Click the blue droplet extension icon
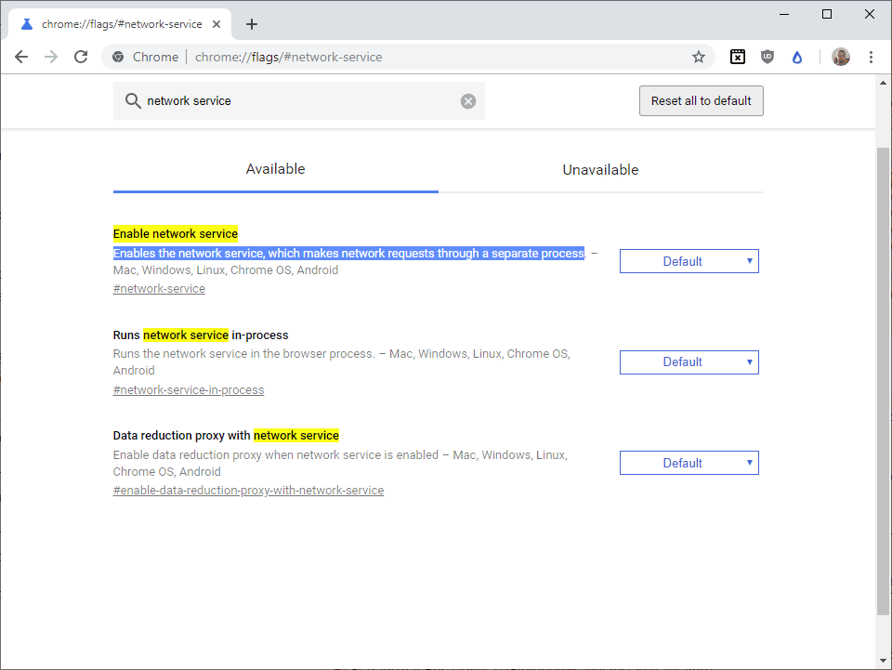 click(796, 57)
